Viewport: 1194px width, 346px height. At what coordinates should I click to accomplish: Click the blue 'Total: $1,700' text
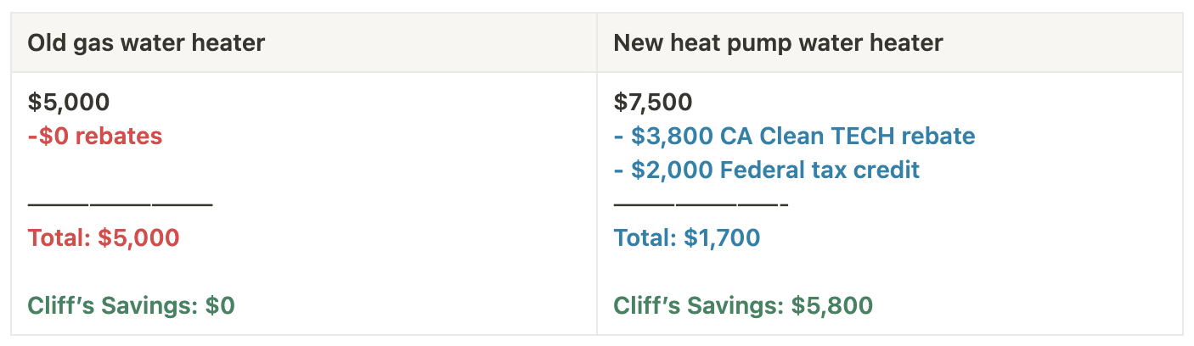click(687, 237)
